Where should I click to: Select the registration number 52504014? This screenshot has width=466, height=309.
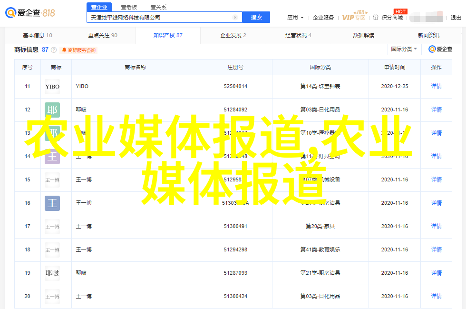(235, 86)
